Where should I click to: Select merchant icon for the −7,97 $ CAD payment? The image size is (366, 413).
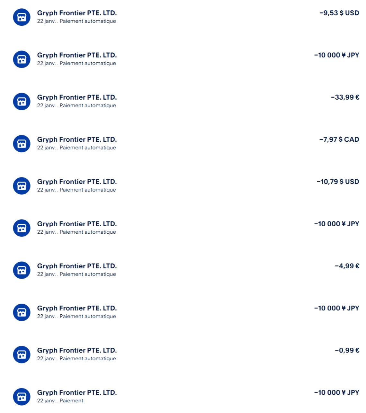[x=22, y=144]
